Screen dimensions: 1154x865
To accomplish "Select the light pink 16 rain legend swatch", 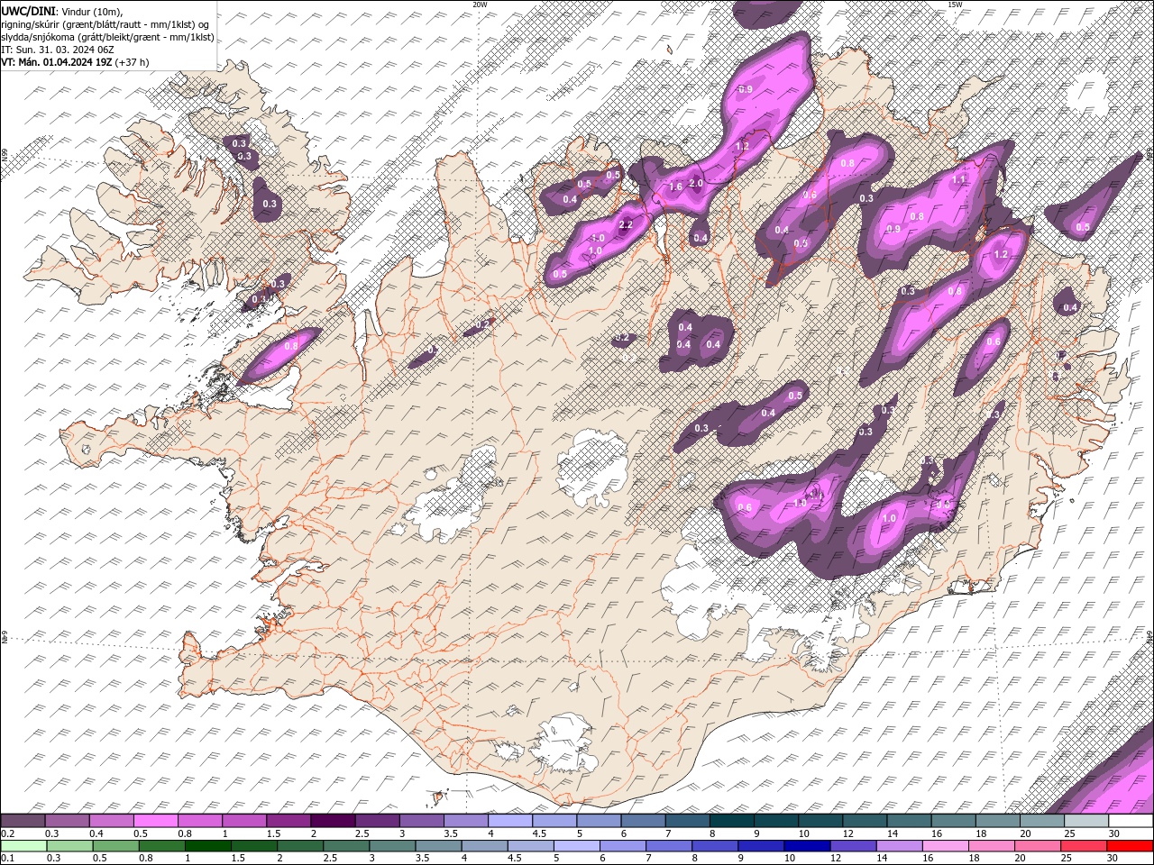I will coord(945,845).
